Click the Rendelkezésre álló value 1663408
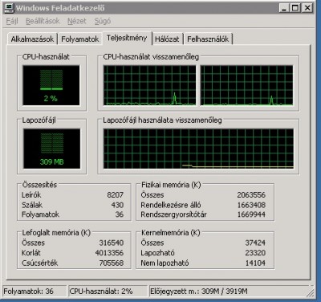The height and width of the screenshot is (302, 321). (251, 205)
